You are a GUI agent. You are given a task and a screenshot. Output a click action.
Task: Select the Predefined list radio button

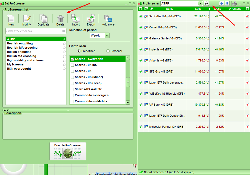tap(79, 51)
